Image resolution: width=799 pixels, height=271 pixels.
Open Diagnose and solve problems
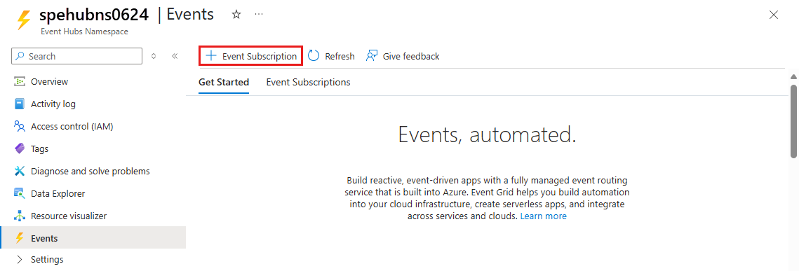[x=20, y=172]
